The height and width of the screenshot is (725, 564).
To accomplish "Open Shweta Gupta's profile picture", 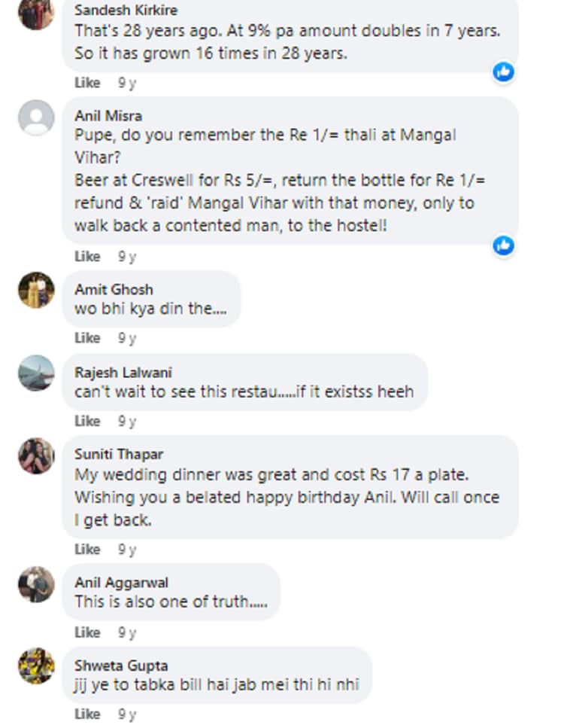I will pos(35,666).
